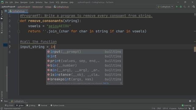The width and height of the screenshot is (196, 110).
Task: Click inspection indicator at top of editor scrollbar
Action: coord(195,14)
